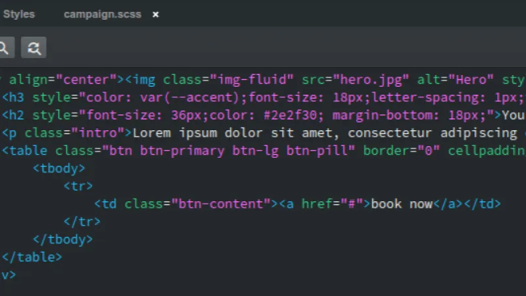Click the closing table tag
This screenshot has width=526, height=296.
click(32, 257)
